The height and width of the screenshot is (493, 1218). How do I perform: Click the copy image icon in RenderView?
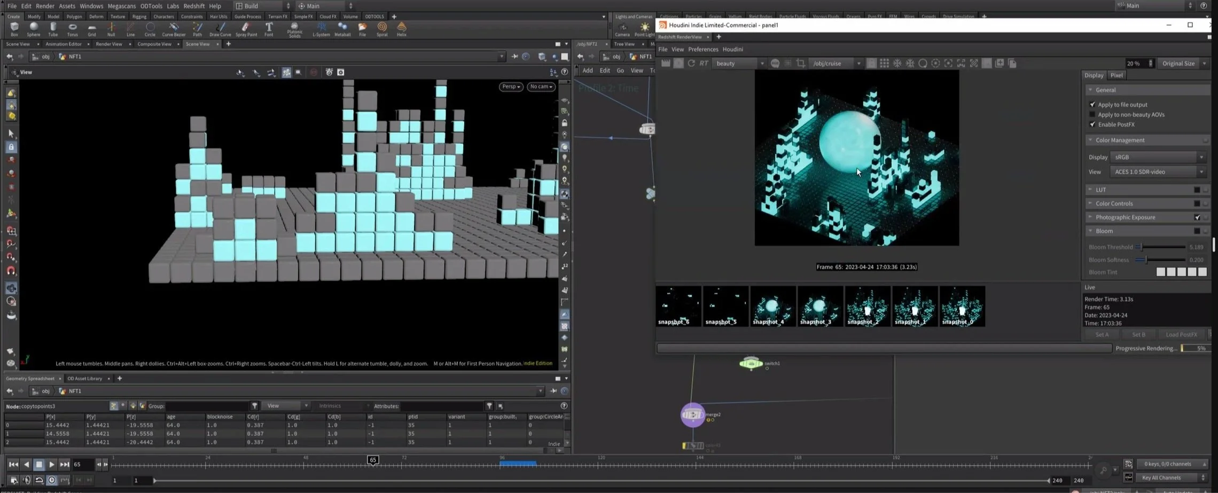coord(1012,63)
